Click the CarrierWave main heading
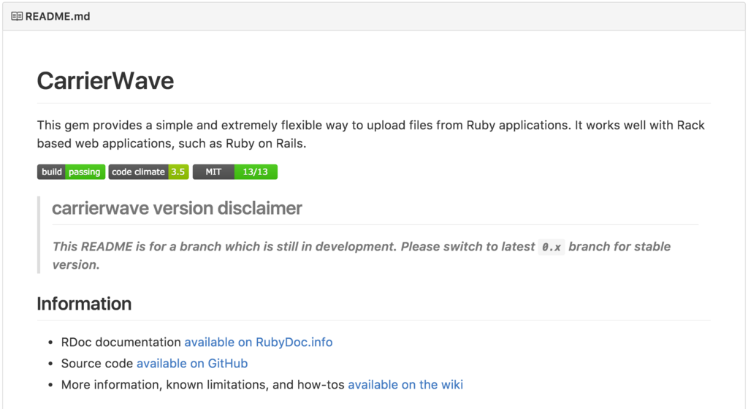Viewport: 748px width, 409px height. [105, 80]
